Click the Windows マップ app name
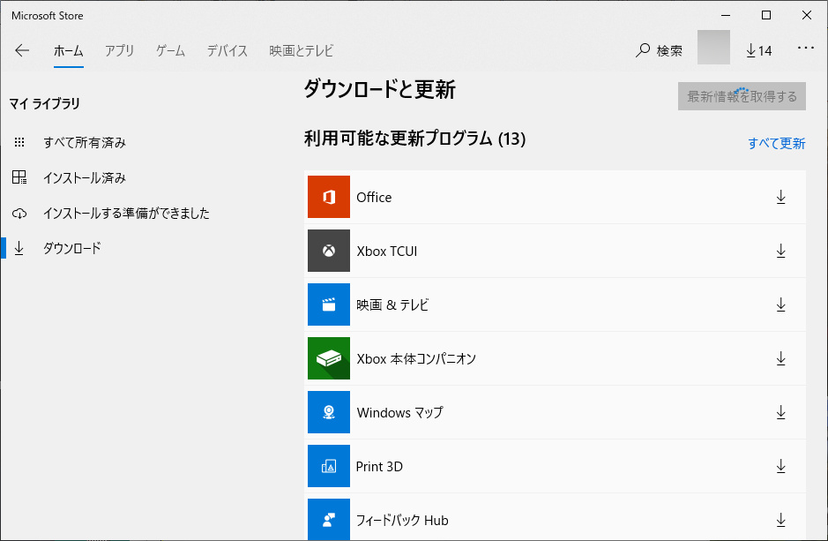The image size is (828, 541). [399, 413]
